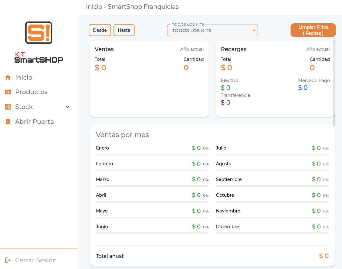Navigate to the Productos menu entry

[x=31, y=92]
